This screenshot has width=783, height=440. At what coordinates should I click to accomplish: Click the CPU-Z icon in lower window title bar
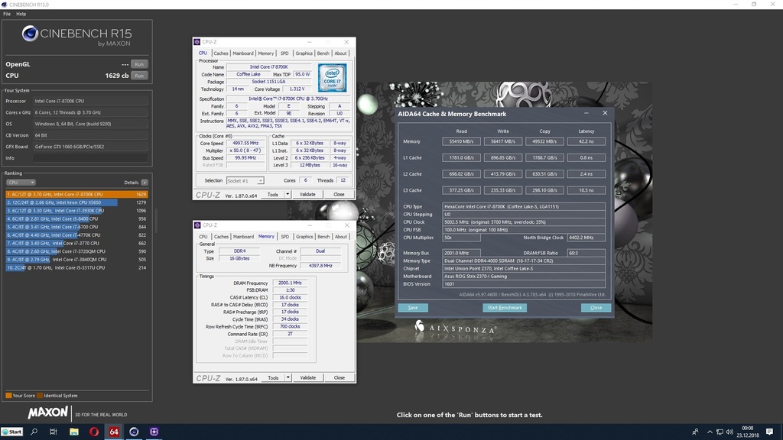coord(197,225)
